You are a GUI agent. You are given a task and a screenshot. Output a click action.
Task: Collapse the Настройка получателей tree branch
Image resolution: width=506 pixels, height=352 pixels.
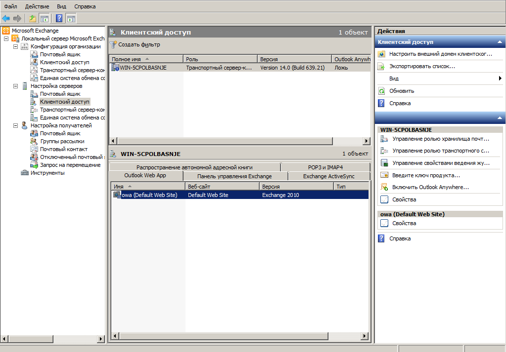click(15, 125)
